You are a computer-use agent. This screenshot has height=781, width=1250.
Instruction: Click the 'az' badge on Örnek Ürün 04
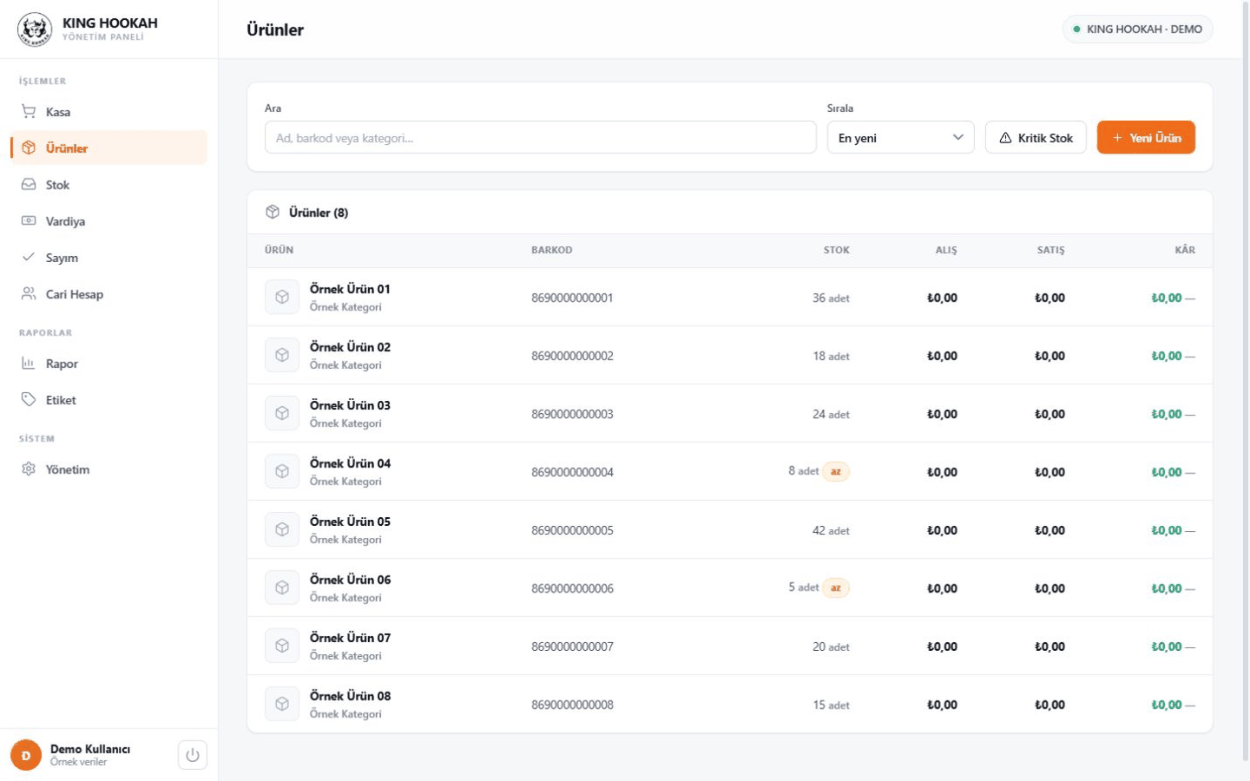coord(836,472)
